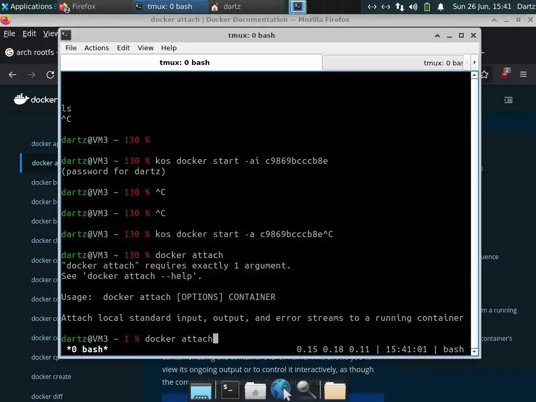
Task: Click the highlighted terminal icon in the top panel
Action: click(x=297, y=6)
